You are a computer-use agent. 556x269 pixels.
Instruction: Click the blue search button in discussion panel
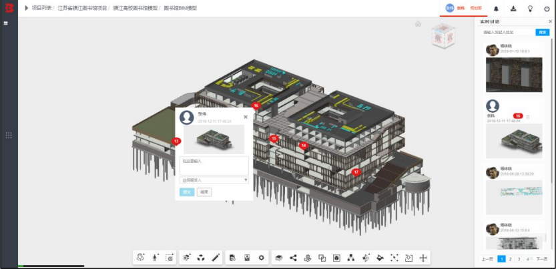(543, 32)
